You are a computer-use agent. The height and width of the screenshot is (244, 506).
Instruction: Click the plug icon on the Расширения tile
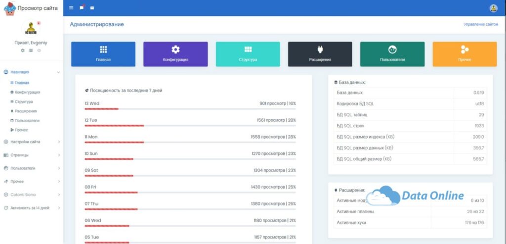pos(320,49)
